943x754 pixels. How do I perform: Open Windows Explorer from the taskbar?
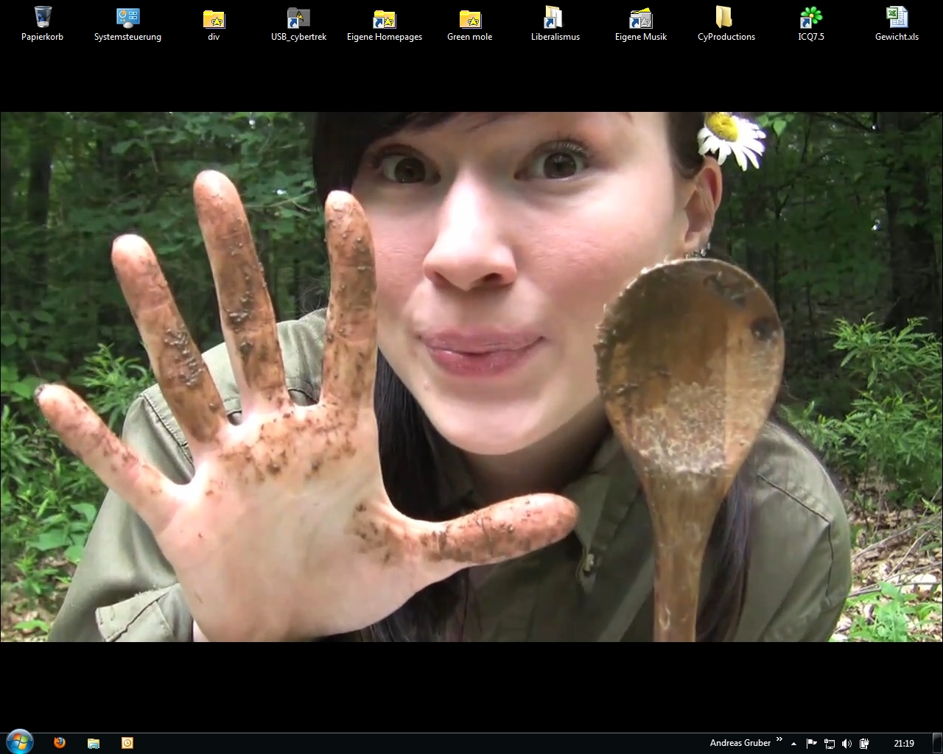coord(94,743)
